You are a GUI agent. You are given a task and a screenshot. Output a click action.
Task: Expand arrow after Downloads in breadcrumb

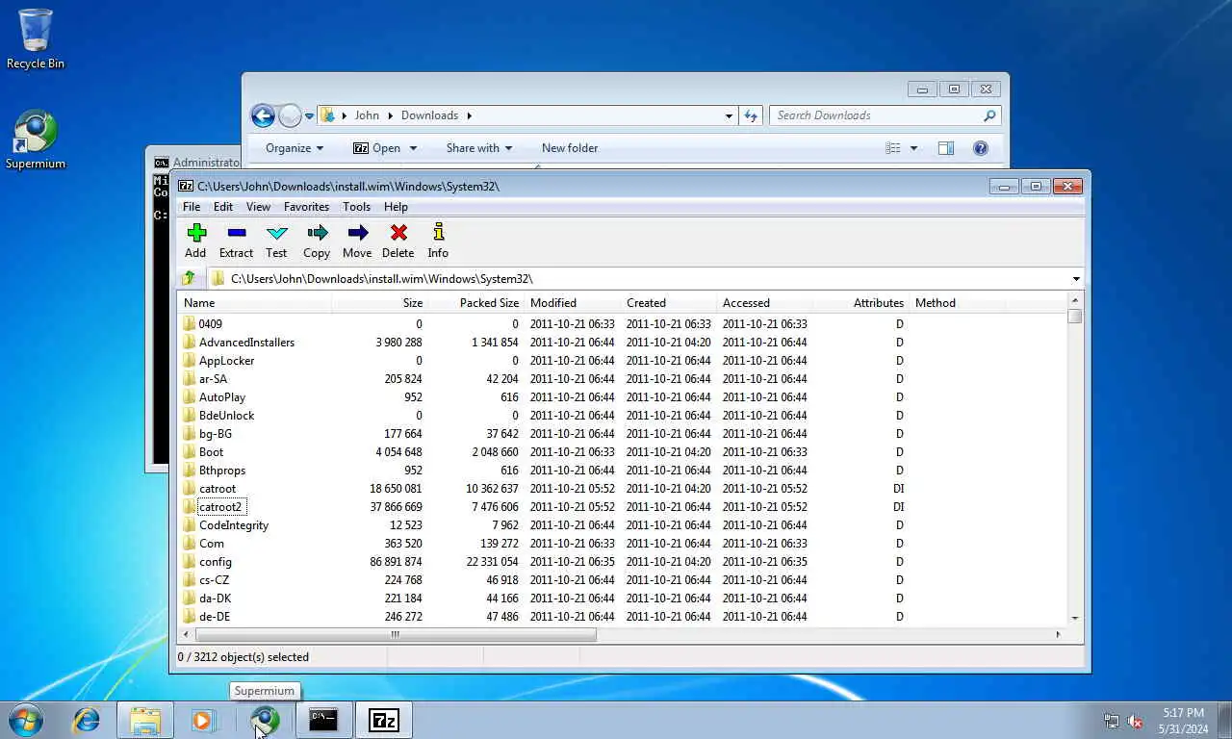click(x=470, y=115)
